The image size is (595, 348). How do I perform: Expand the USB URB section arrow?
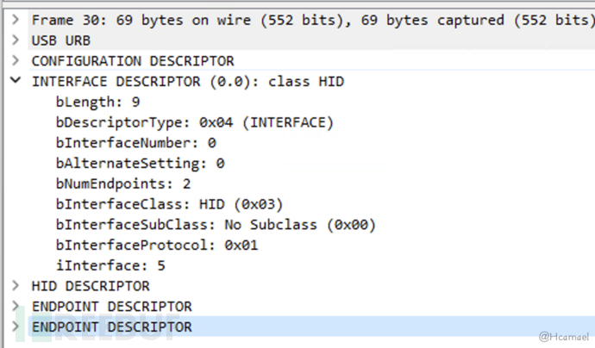coord(16,40)
